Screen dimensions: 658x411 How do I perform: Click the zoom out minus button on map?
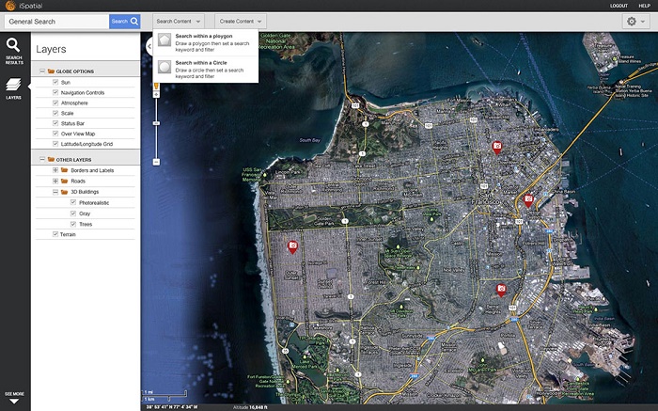click(x=157, y=162)
